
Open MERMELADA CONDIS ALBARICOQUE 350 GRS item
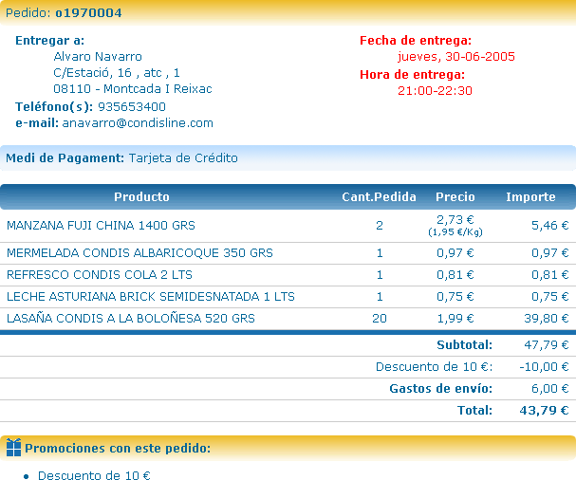[139, 253]
